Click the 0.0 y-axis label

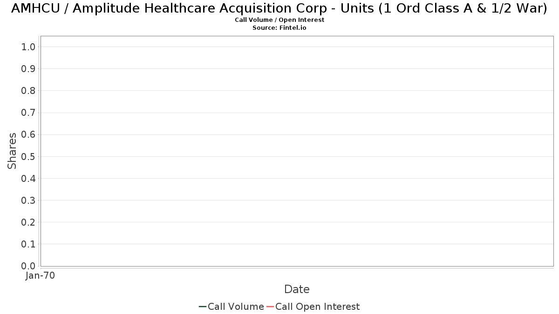(28, 266)
